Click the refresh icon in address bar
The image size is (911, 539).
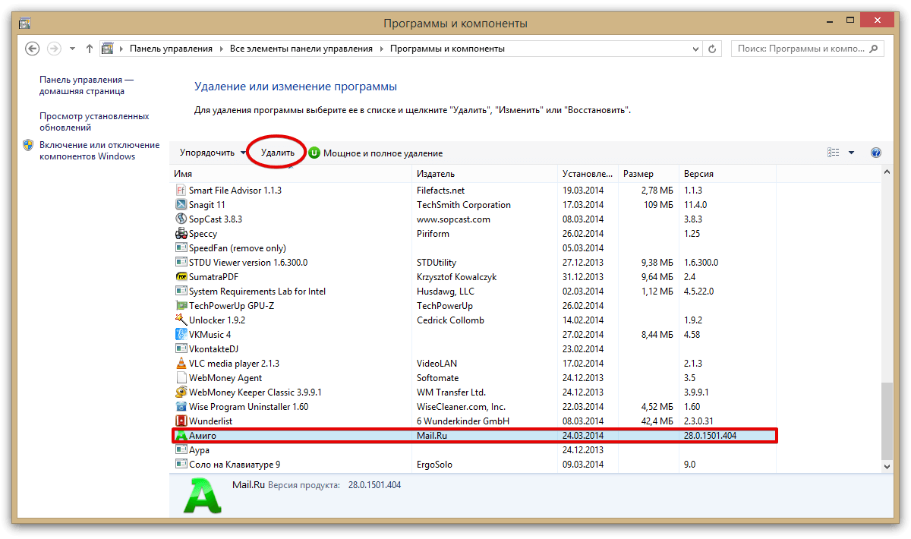point(712,49)
